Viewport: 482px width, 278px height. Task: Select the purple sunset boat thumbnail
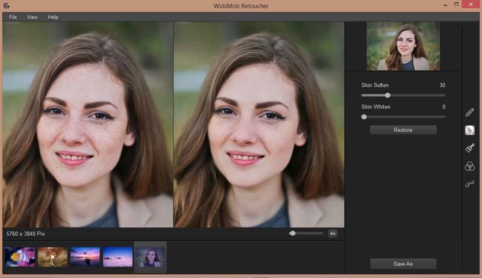85,257
